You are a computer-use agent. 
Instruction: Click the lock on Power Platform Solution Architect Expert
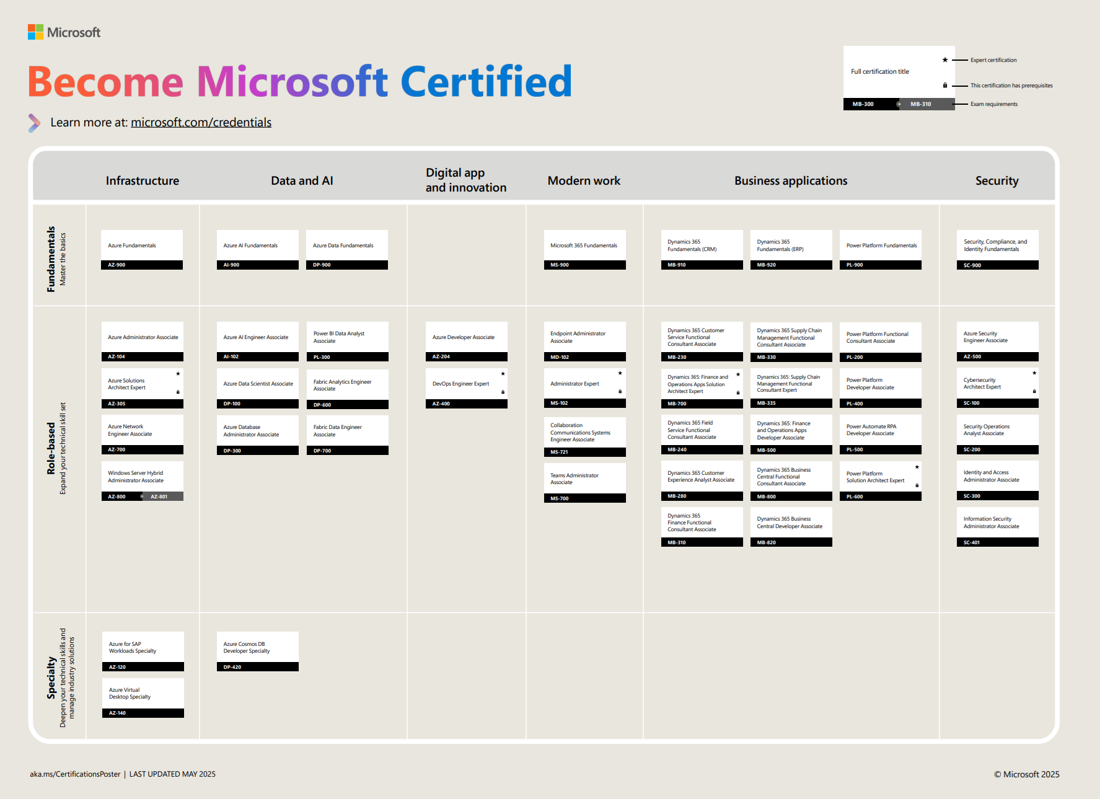(x=917, y=485)
